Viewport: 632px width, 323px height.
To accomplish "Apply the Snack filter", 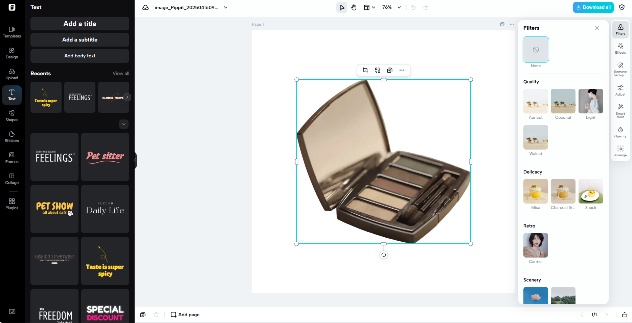I will pos(591,191).
